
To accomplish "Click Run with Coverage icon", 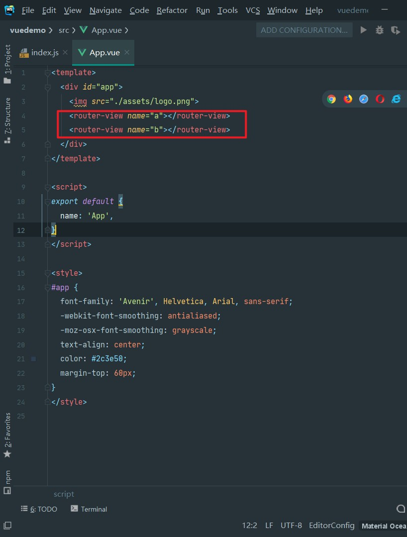I will tap(396, 30).
